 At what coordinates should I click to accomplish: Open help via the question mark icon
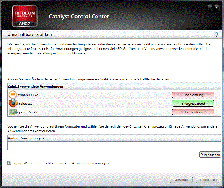pyautogui.click(x=217, y=35)
